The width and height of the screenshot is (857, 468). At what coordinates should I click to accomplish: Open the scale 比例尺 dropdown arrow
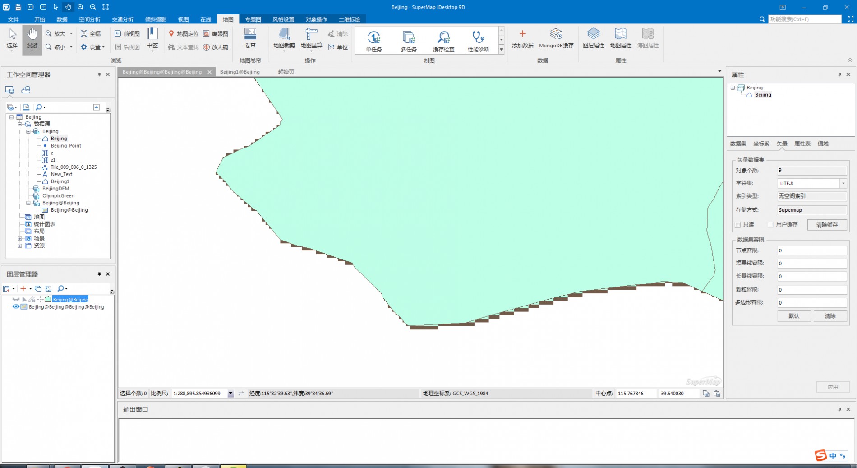coord(230,394)
